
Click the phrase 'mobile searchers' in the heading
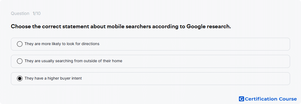coord(129,27)
